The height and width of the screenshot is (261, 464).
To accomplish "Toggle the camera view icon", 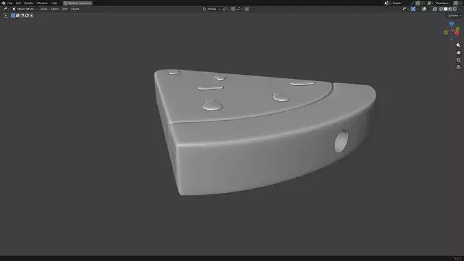I will [x=459, y=60].
